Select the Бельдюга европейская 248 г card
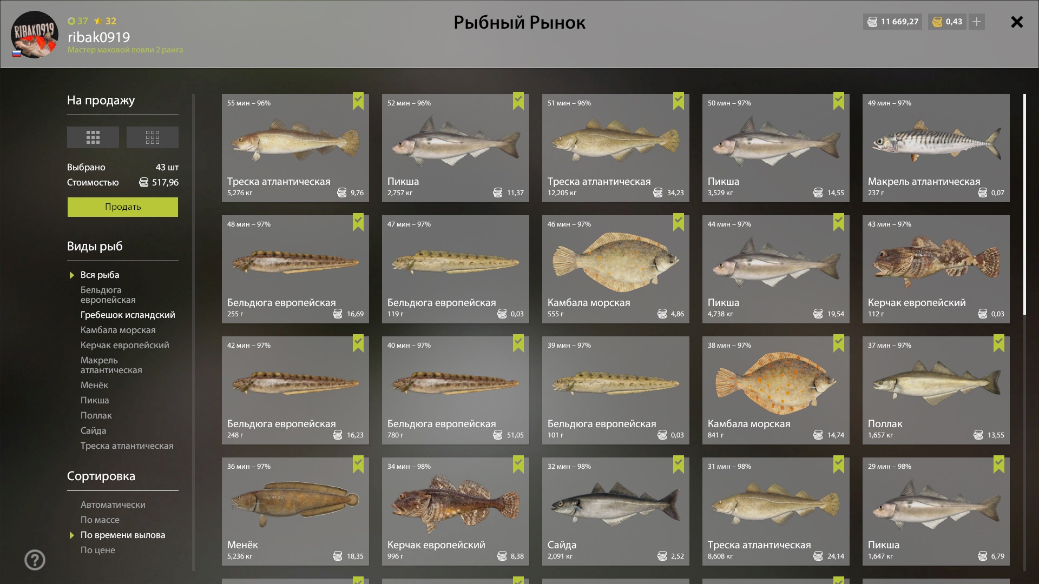This screenshot has width=1039, height=584. (295, 390)
